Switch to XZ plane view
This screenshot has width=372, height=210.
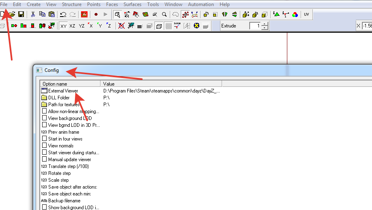click(73, 26)
